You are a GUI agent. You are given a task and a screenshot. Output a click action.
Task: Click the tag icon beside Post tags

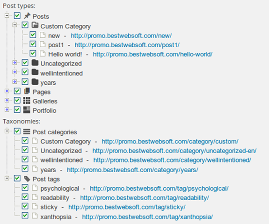[27, 179]
